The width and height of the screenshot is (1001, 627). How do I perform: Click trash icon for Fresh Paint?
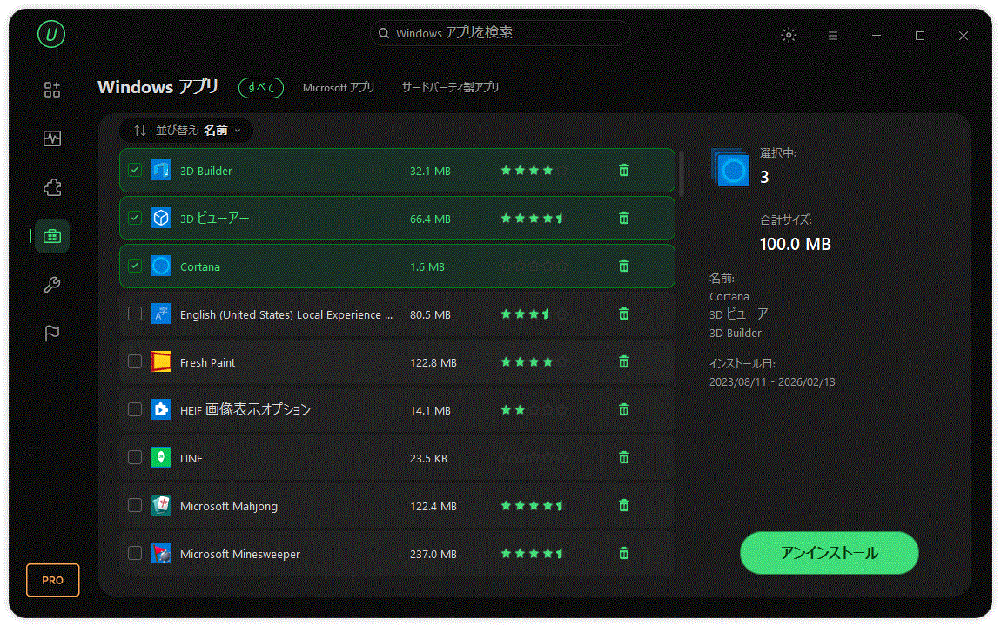[x=624, y=362]
